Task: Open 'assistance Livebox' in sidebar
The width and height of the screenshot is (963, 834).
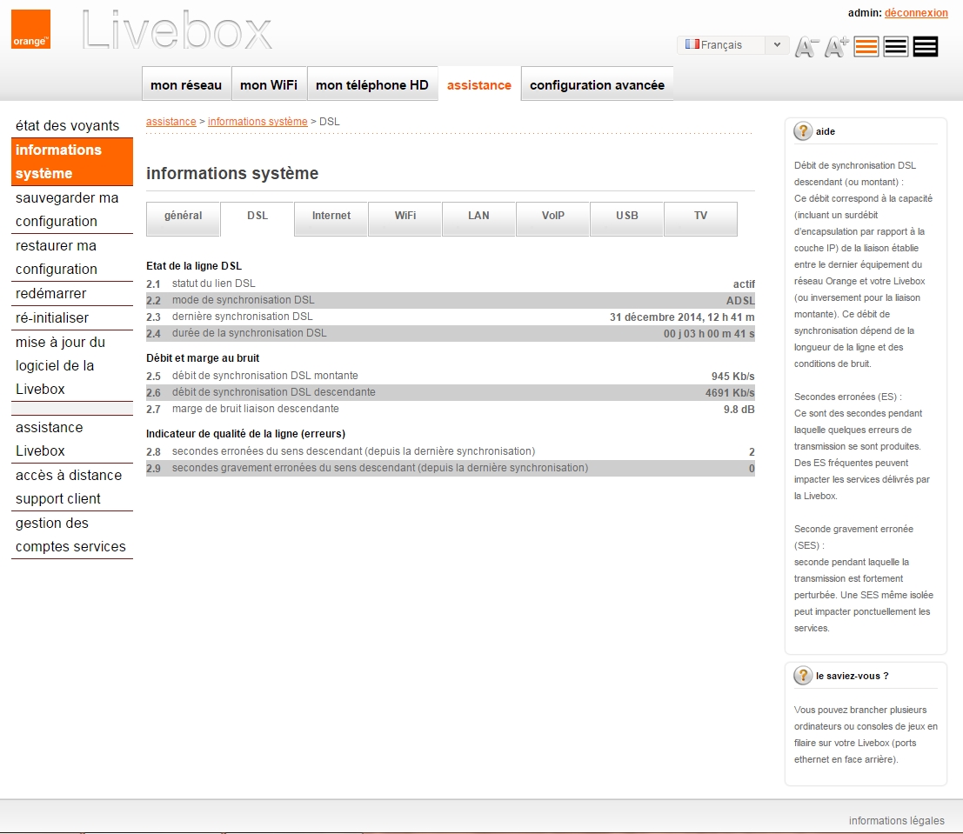Action: click(x=72, y=439)
